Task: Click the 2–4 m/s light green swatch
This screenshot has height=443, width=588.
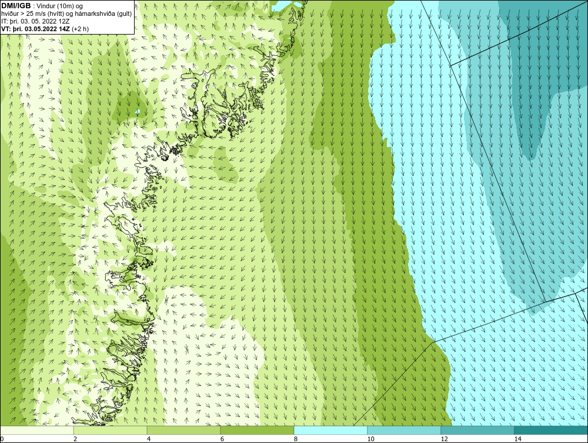Action: pyautogui.click(x=111, y=431)
